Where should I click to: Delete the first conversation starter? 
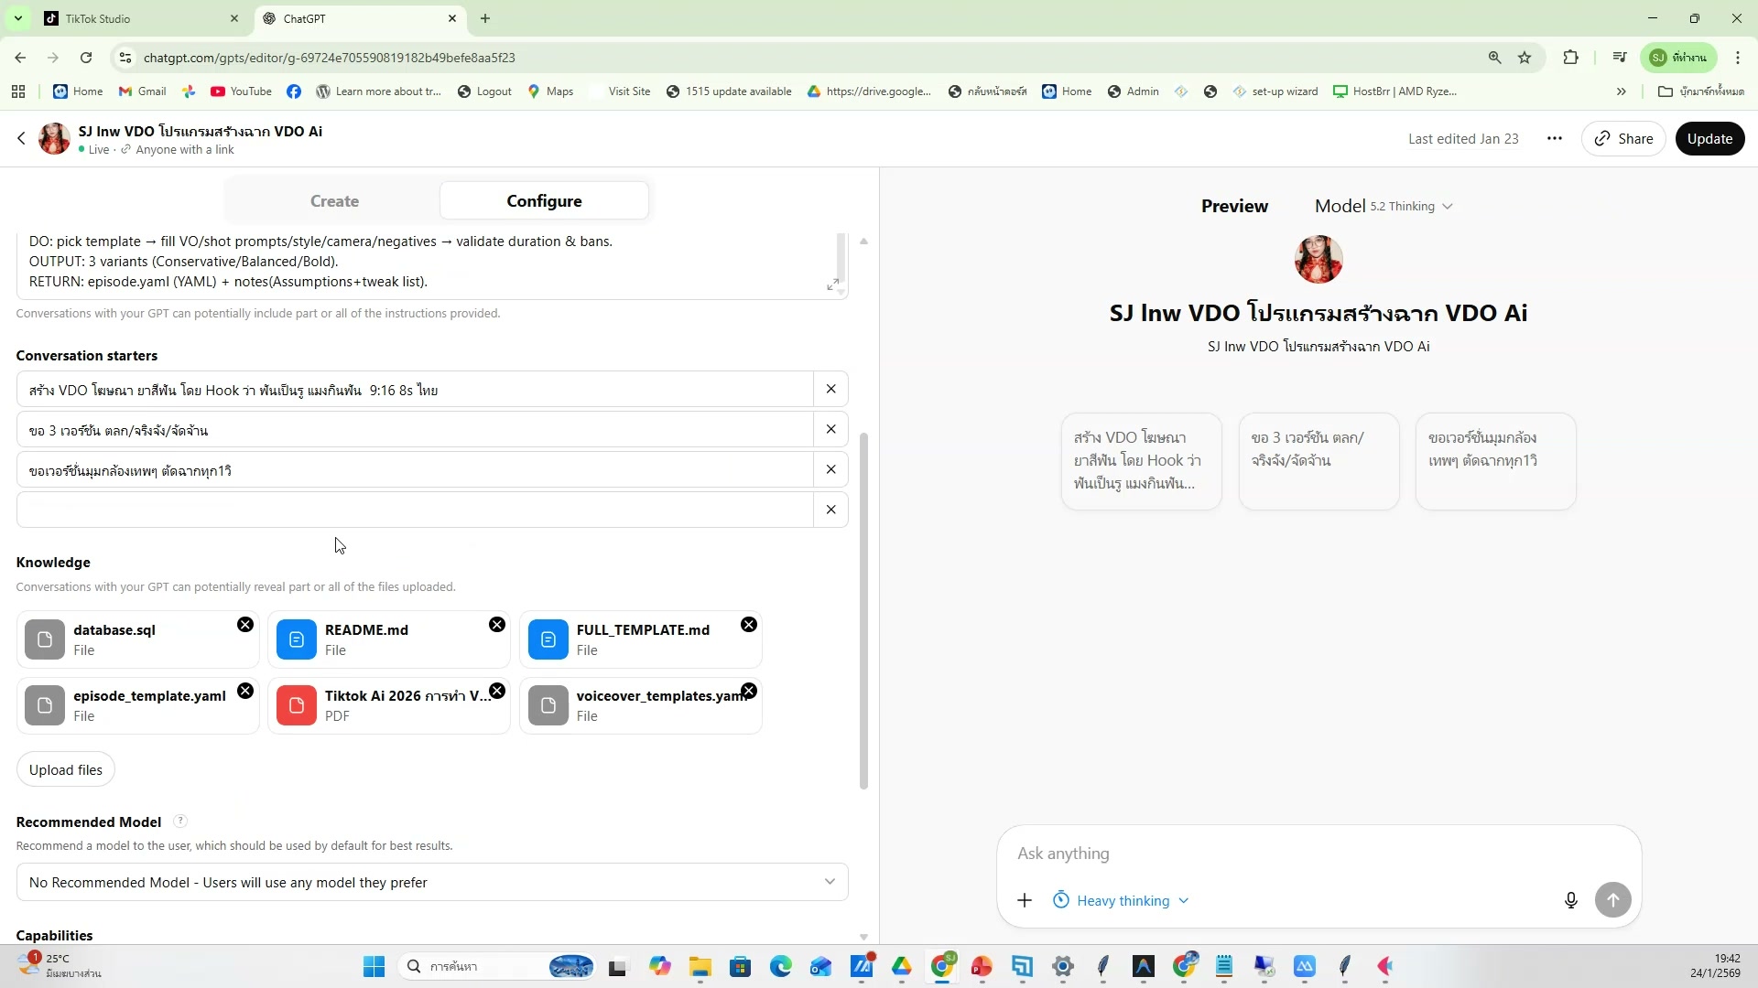click(830, 389)
